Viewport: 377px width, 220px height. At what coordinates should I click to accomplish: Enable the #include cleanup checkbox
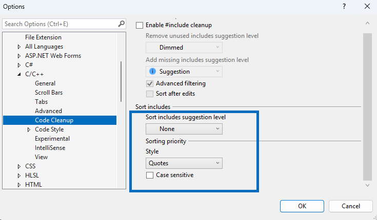139,25
